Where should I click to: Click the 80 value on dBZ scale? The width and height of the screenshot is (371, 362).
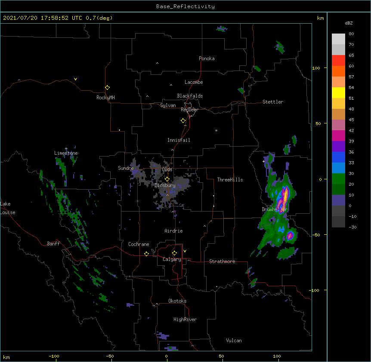[351, 34]
